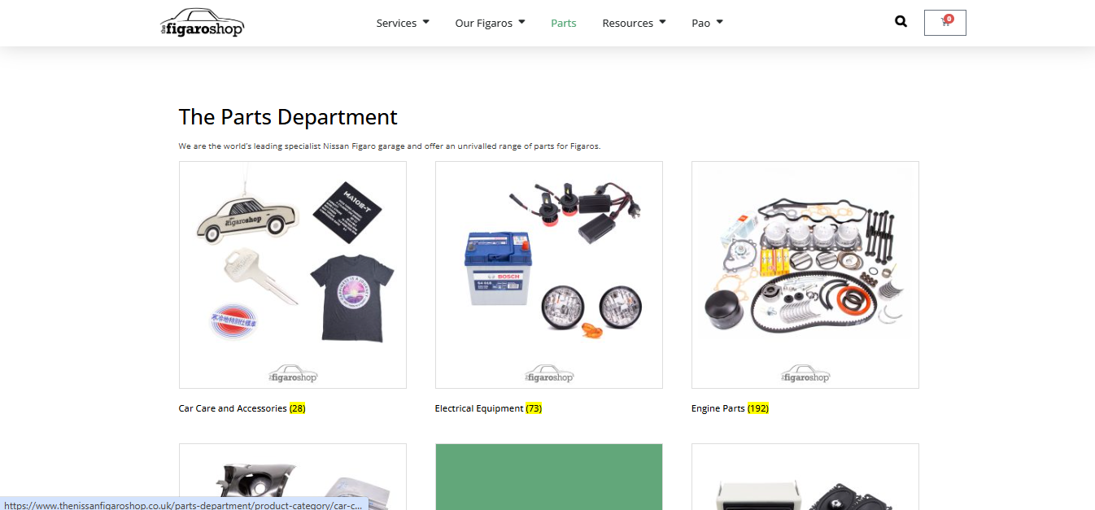Click the Figaro Shop logo
This screenshot has width=1095, height=510.
point(202,23)
